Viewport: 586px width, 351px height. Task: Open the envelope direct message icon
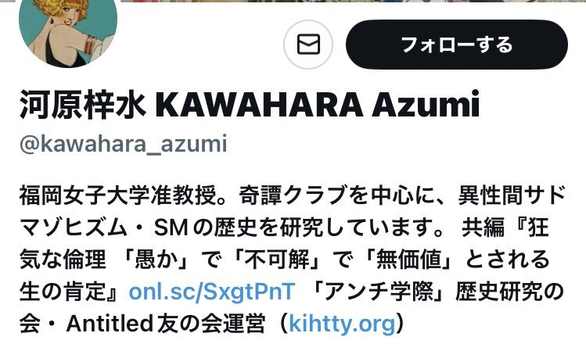(x=308, y=45)
